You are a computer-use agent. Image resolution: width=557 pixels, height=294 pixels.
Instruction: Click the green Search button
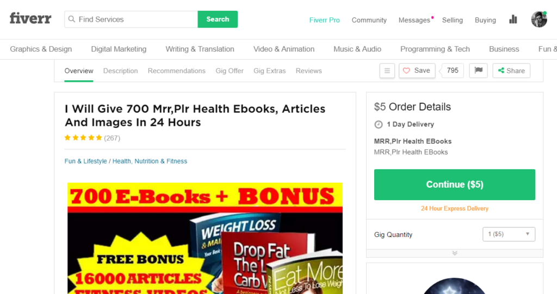click(218, 19)
